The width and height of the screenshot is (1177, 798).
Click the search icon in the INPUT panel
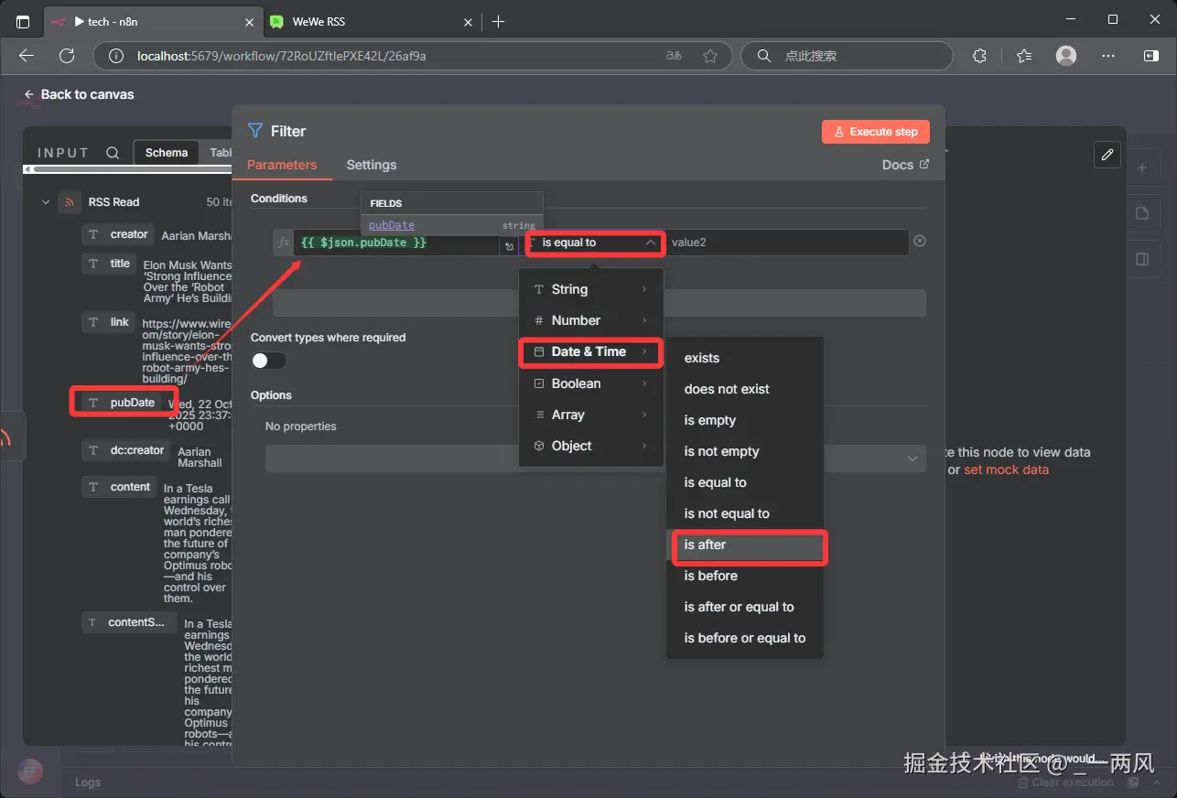click(x=113, y=153)
